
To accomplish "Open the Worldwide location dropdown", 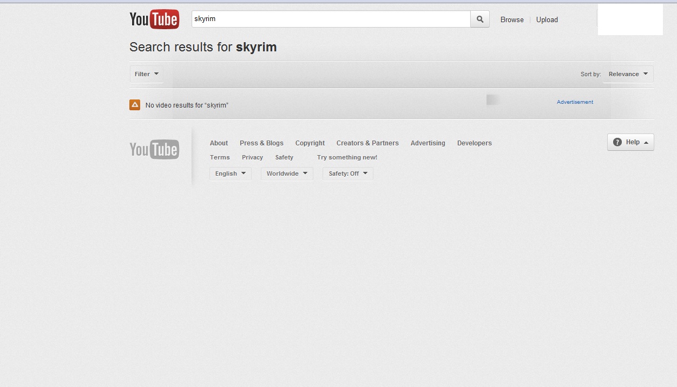I will [287, 174].
